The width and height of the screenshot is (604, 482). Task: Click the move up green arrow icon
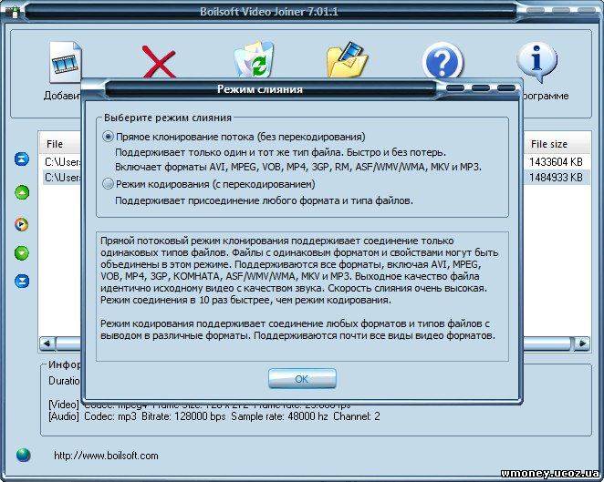(22, 192)
